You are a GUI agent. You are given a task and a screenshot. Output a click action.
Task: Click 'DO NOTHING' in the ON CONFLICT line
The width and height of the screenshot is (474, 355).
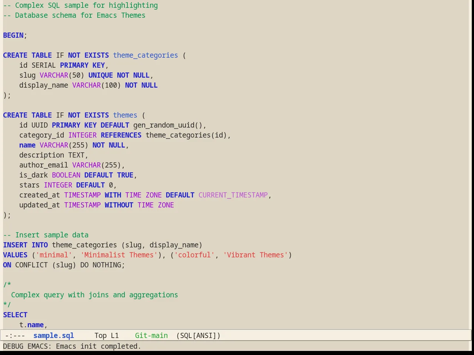coord(101,265)
